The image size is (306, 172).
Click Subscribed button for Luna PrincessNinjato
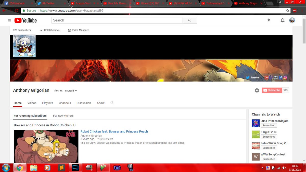[269, 125]
